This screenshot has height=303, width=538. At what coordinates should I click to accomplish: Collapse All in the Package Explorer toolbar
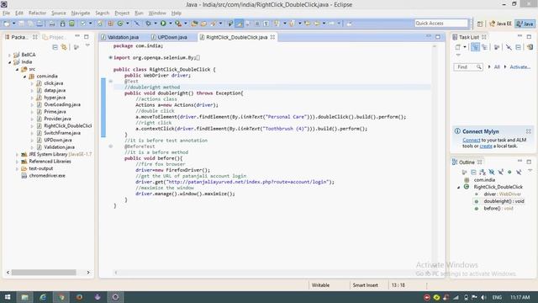[55, 47]
